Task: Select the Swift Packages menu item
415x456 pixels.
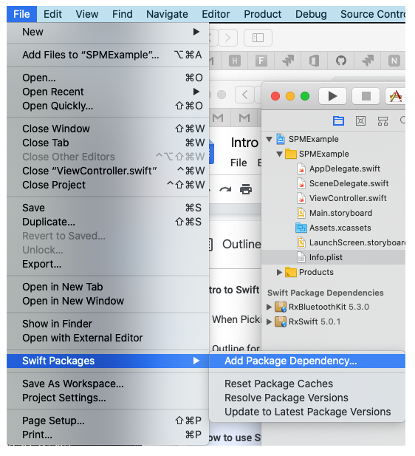Action: pyautogui.click(x=108, y=361)
